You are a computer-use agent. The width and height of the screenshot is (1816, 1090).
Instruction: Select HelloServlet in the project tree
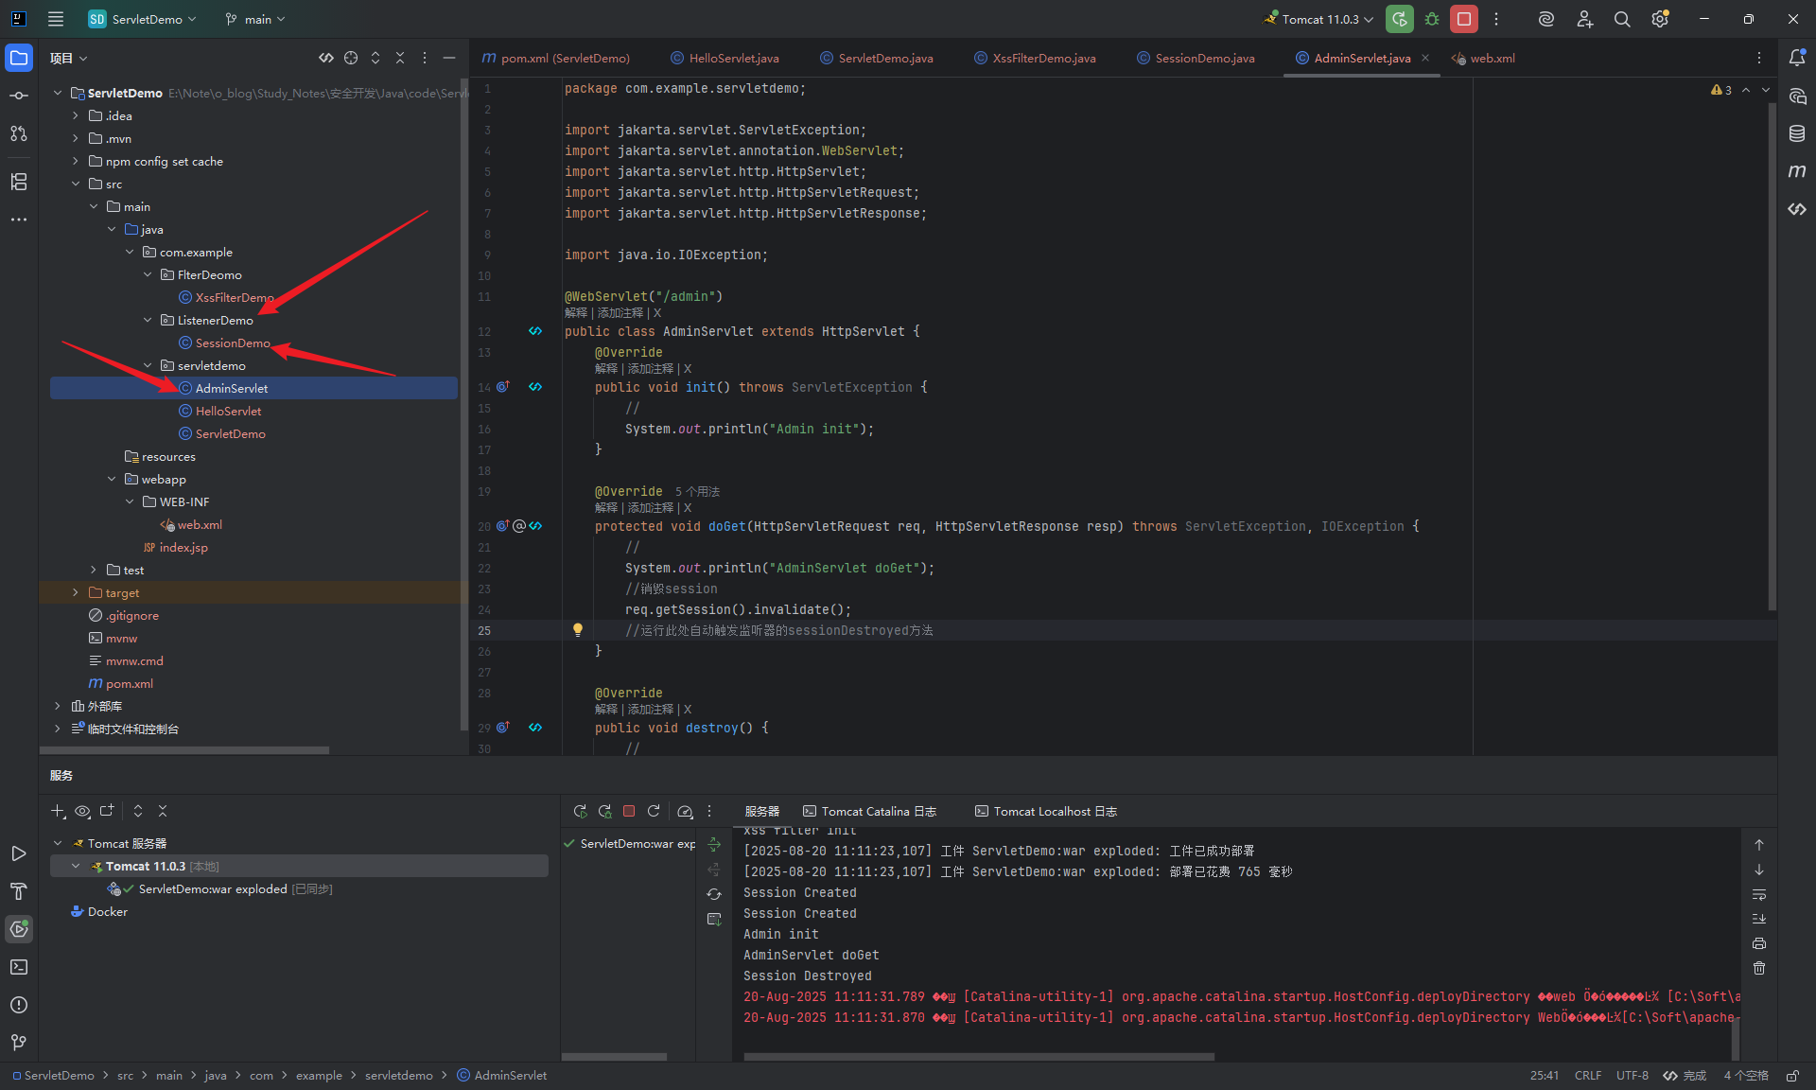[x=228, y=412]
